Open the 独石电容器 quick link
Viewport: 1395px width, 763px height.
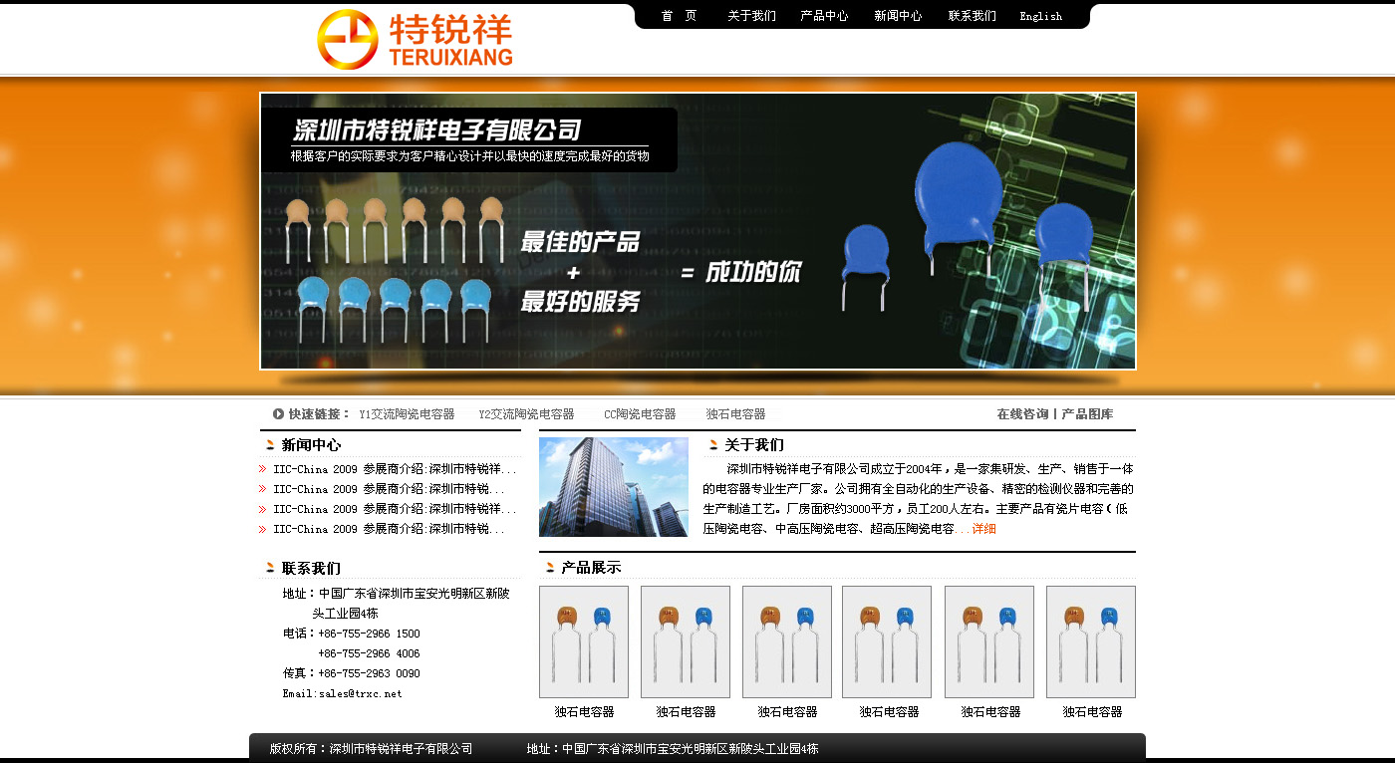(736, 414)
